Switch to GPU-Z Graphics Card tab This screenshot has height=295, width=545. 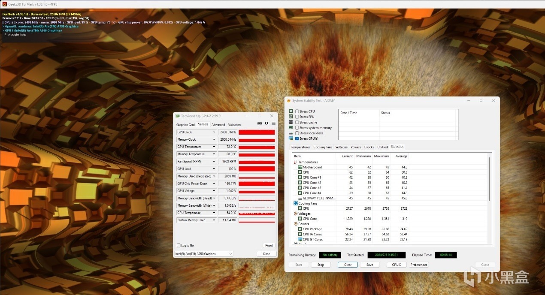pos(185,125)
